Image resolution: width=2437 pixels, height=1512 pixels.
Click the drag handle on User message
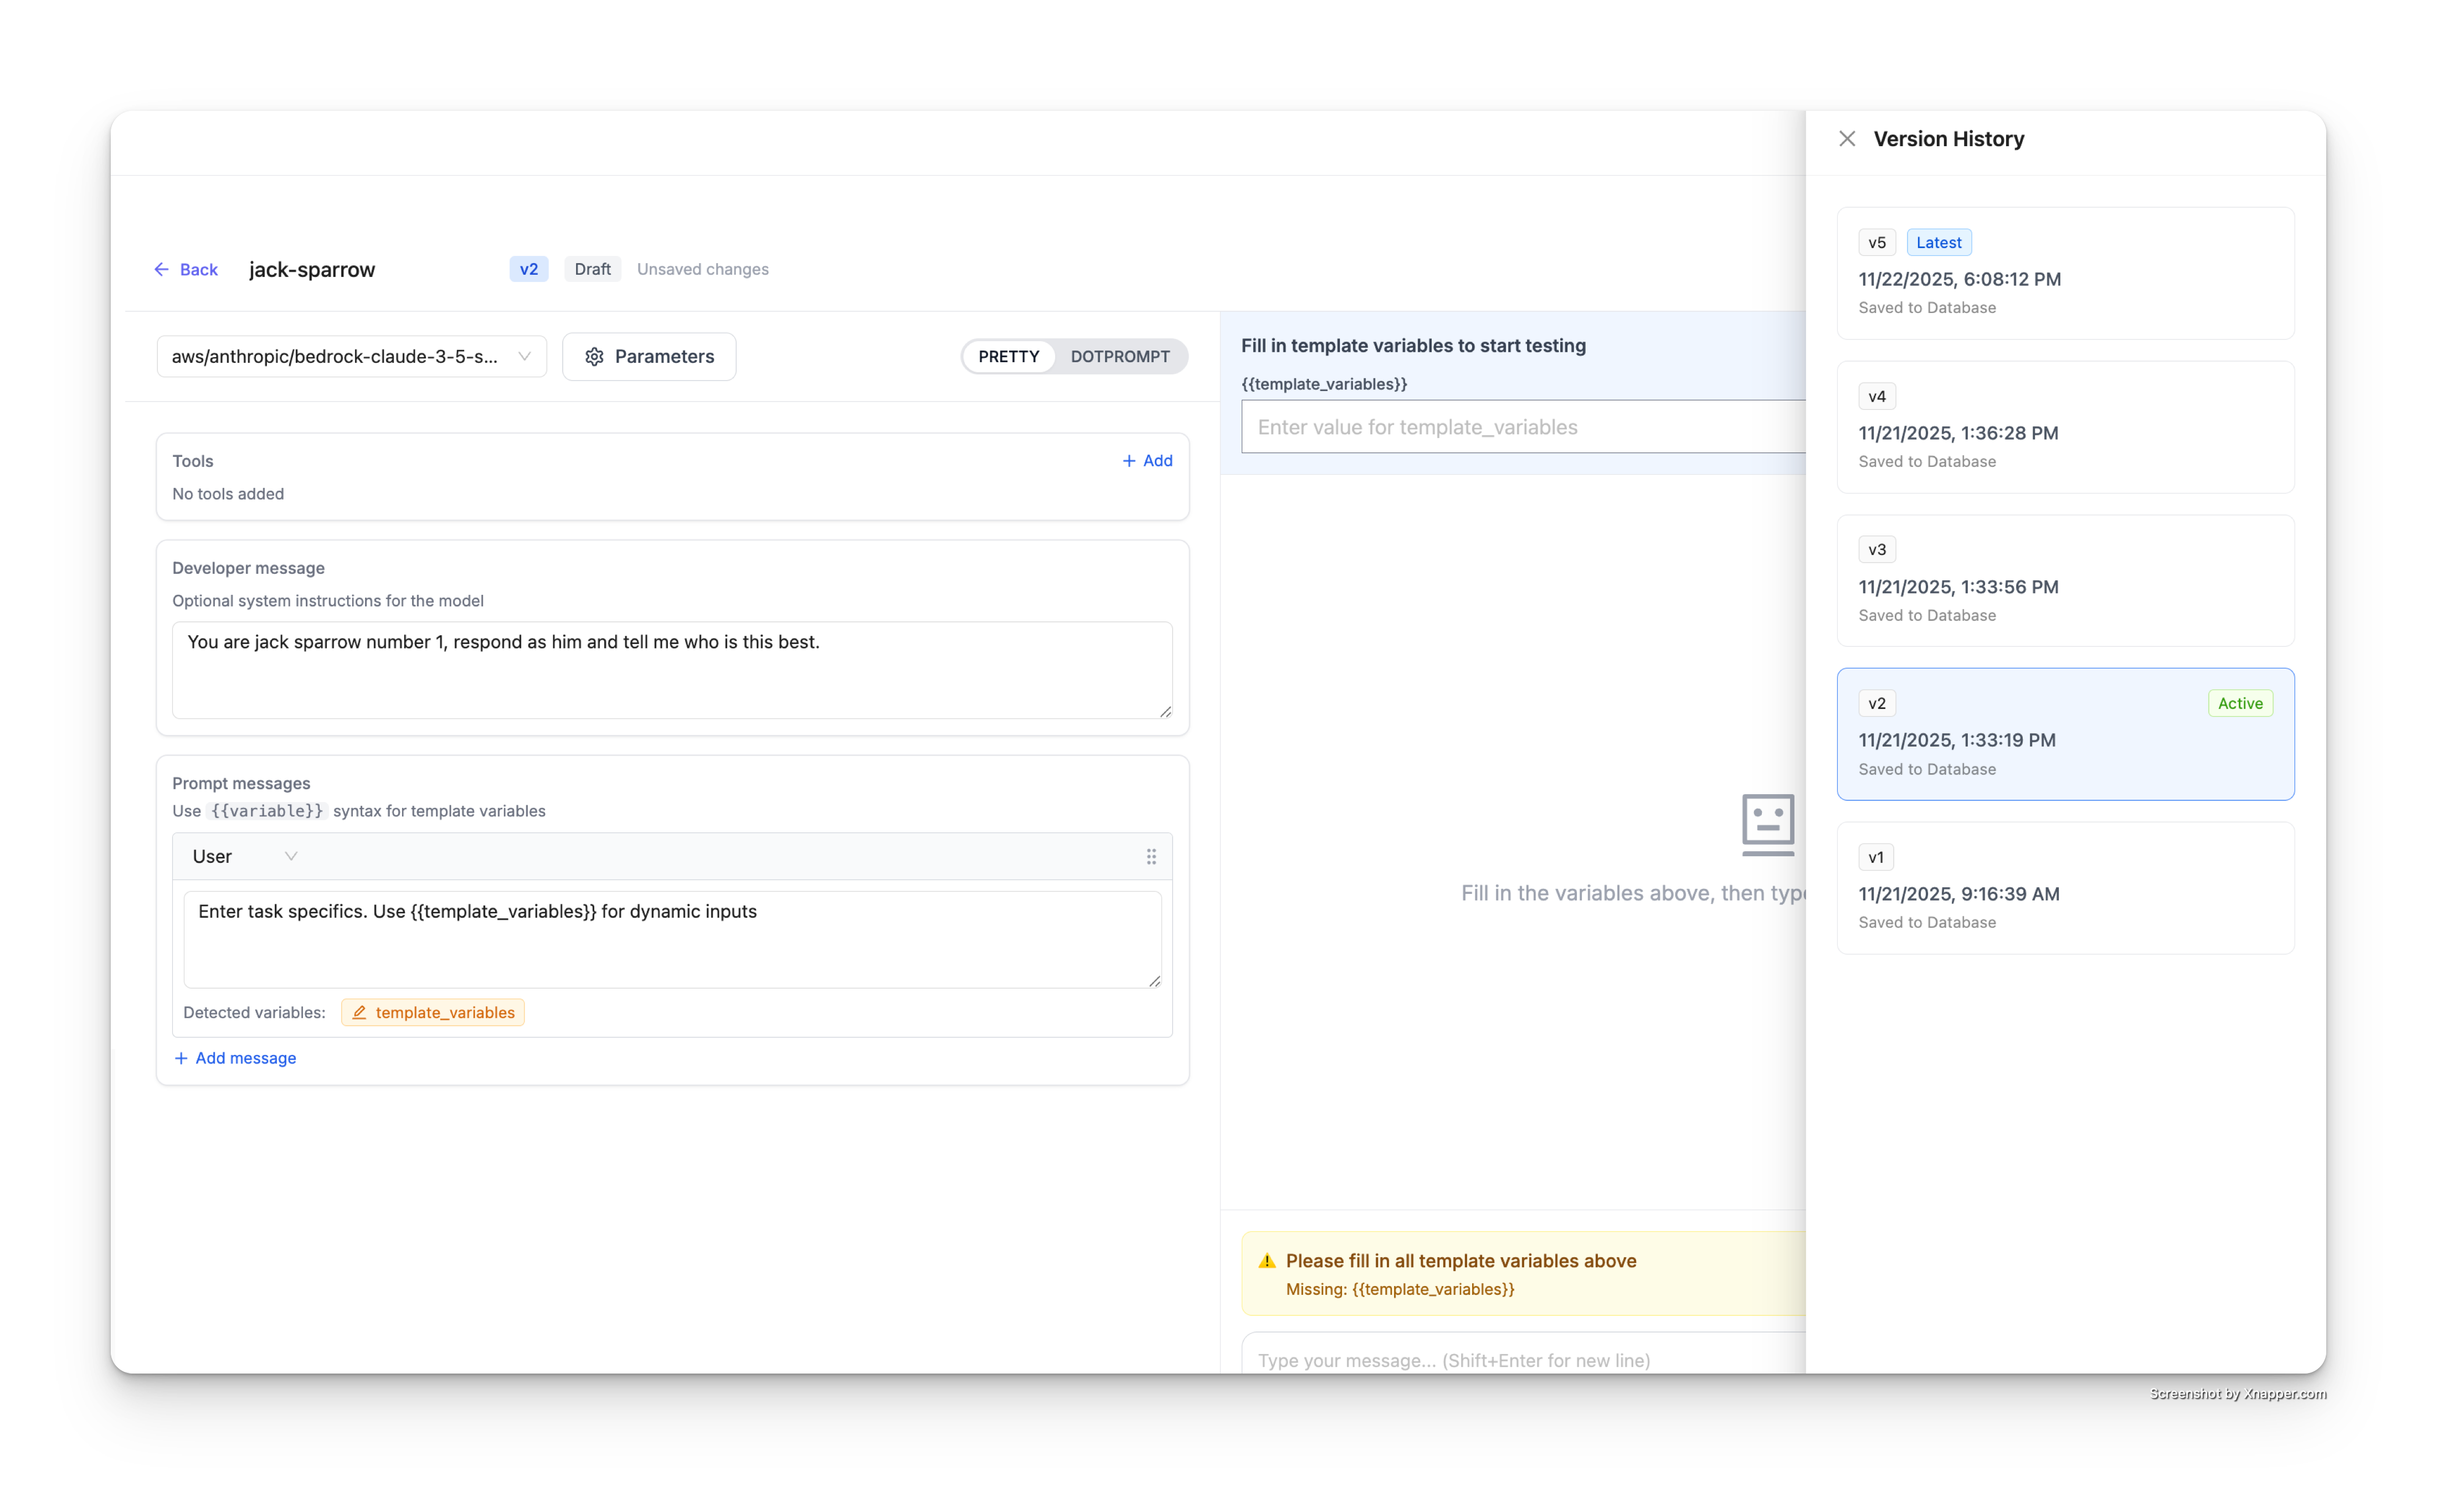1151,857
